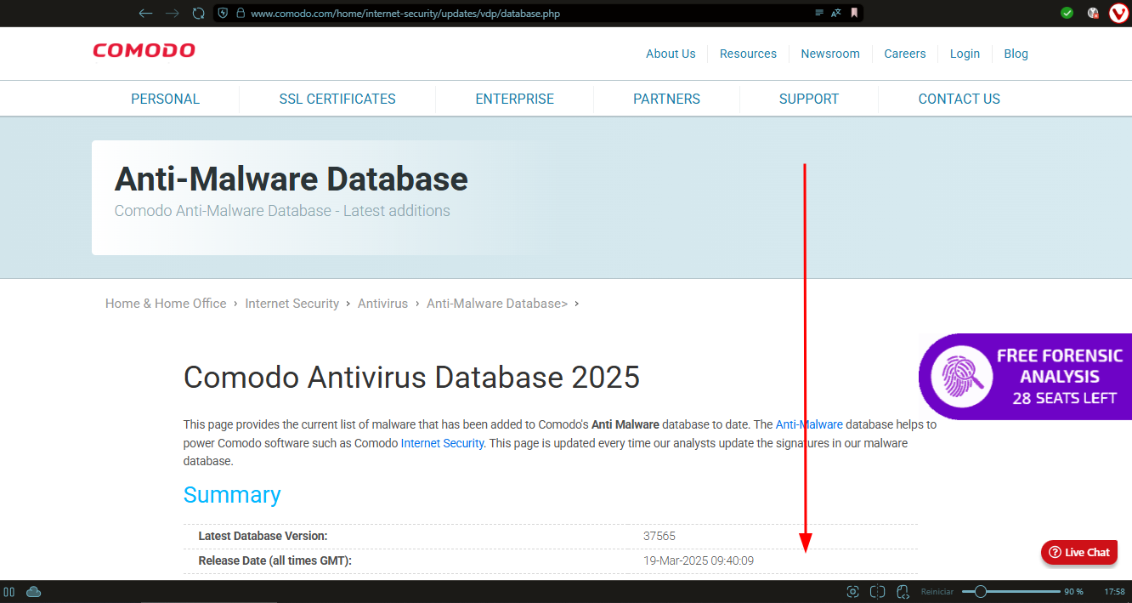Click the Comodo logo
Screen dimensions: 1132x603
coord(144,50)
